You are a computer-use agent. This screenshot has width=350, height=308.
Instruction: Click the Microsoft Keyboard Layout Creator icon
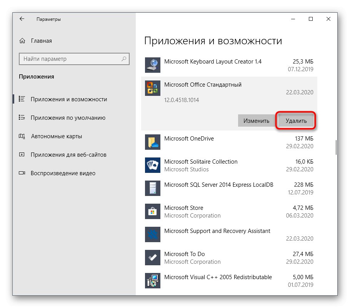152,65
